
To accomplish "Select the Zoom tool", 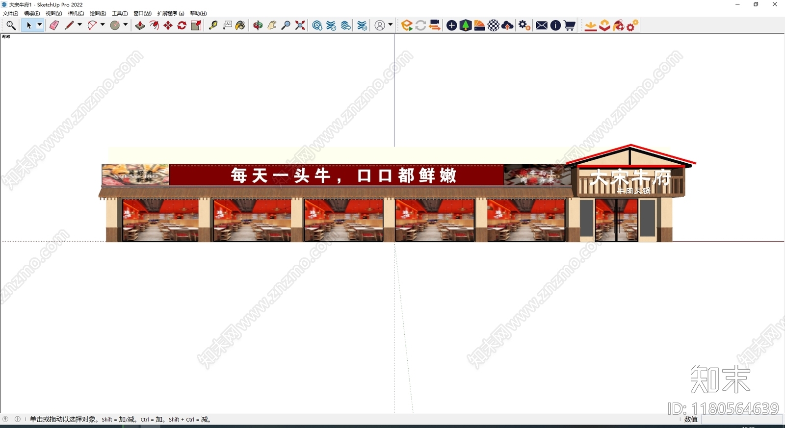I will coord(286,25).
